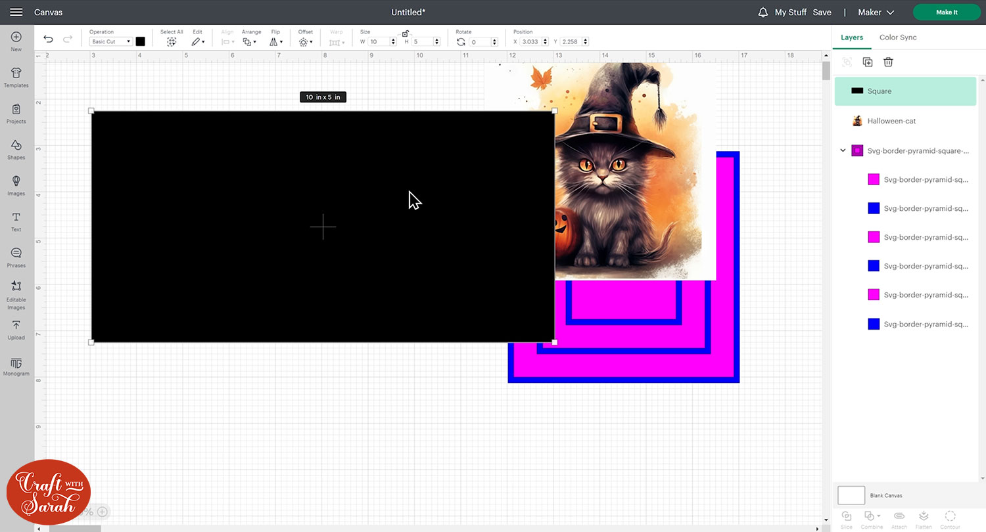
Task: Click the Group icon in the Layers panel
Action: pos(847,62)
